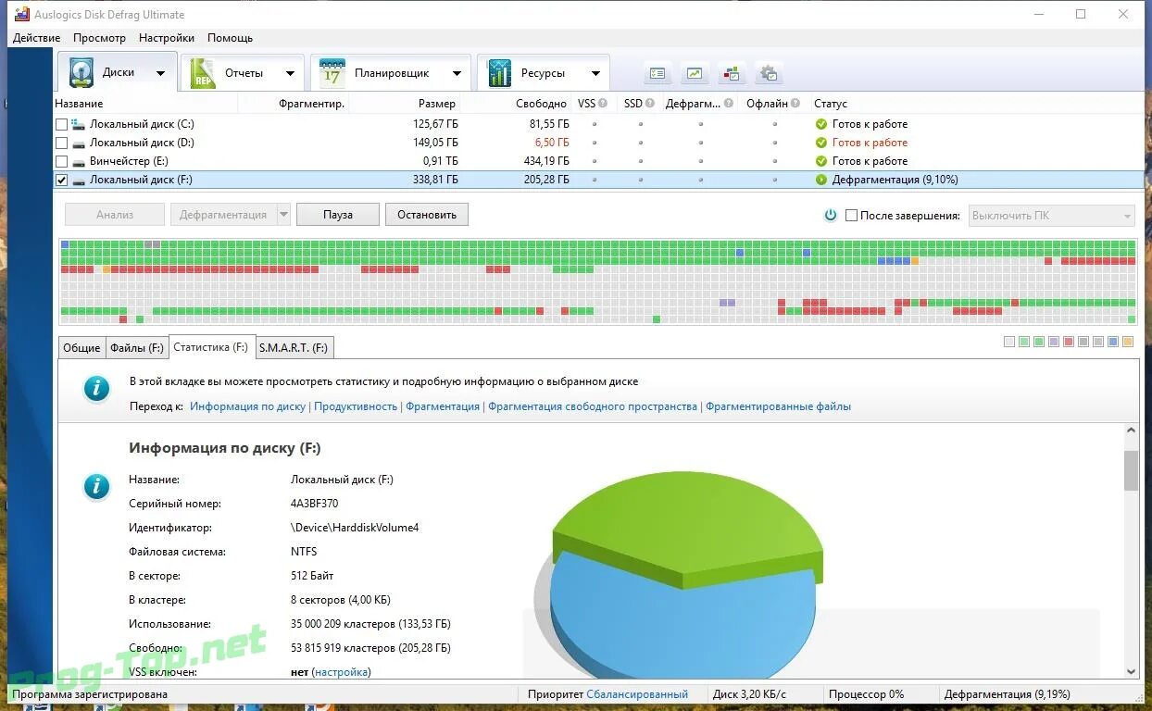
Task: Click the purple legend color swatch
Action: pos(1054,343)
